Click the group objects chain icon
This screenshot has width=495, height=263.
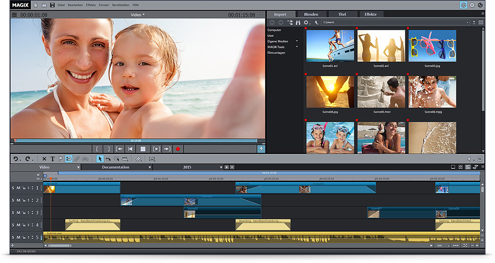(x=77, y=159)
